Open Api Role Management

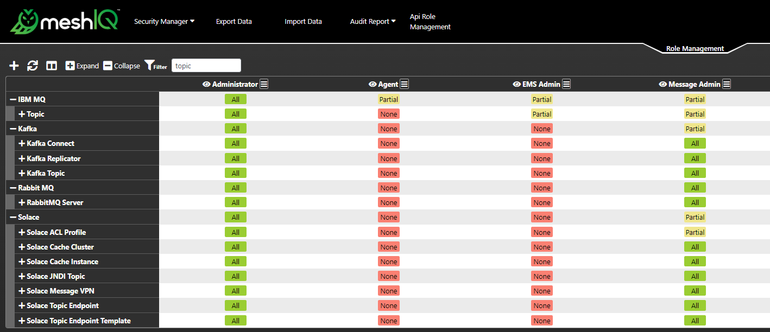tap(430, 21)
